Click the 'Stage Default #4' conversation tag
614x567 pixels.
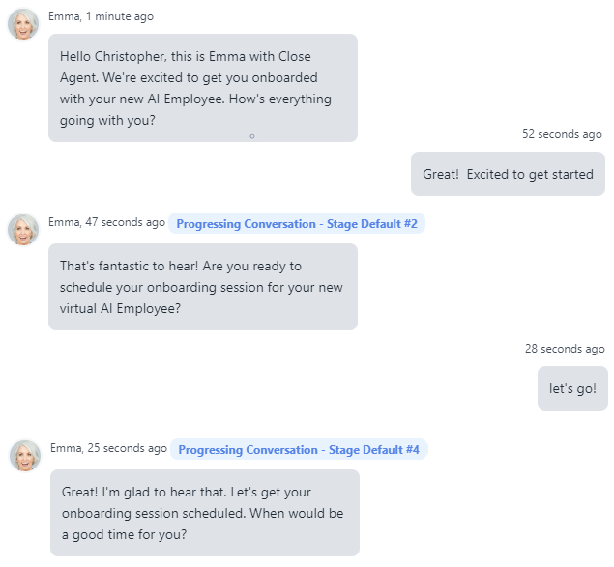click(x=299, y=450)
